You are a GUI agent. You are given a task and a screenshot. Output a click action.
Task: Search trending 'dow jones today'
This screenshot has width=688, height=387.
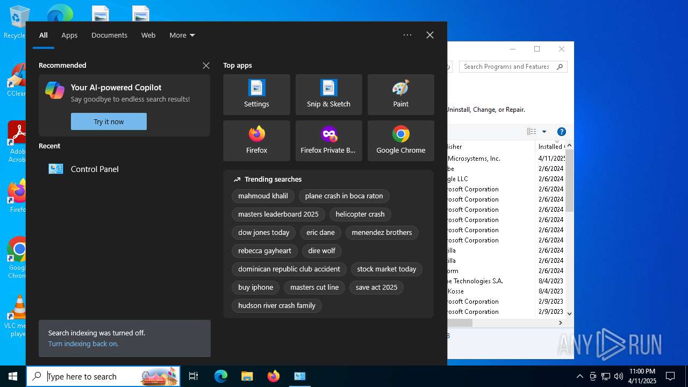pyautogui.click(x=264, y=233)
